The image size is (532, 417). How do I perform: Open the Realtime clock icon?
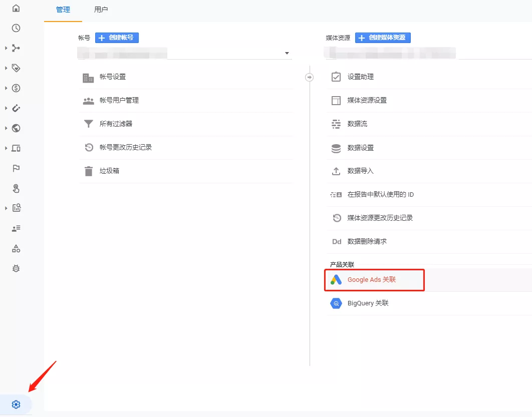pyautogui.click(x=16, y=28)
